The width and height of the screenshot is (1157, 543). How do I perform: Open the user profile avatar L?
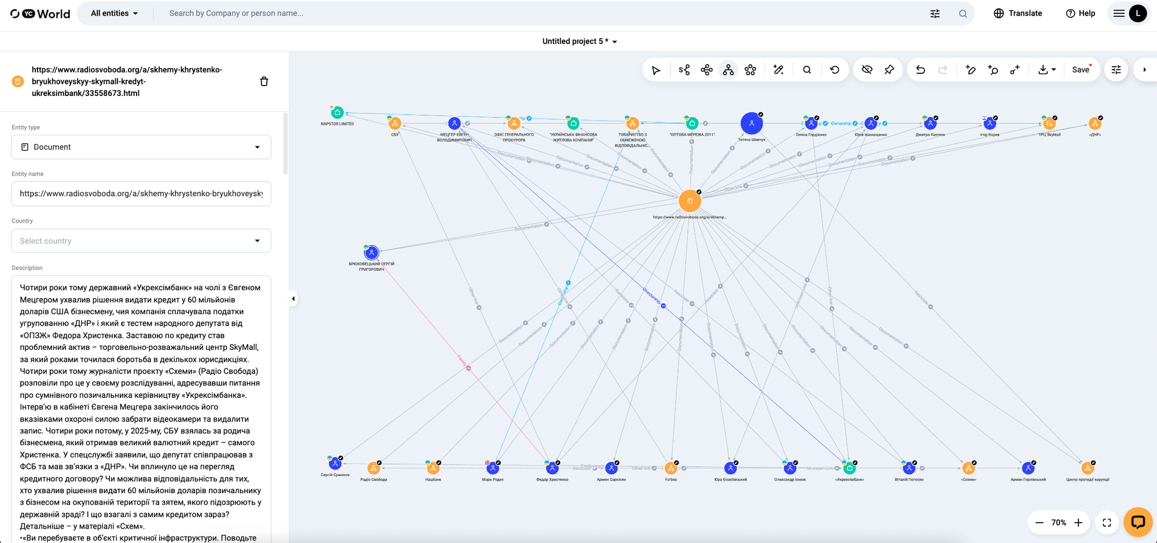coord(1138,13)
